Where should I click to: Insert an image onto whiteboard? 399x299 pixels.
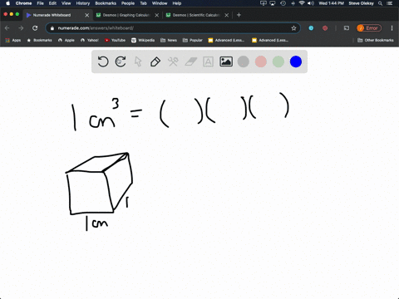[x=226, y=61]
